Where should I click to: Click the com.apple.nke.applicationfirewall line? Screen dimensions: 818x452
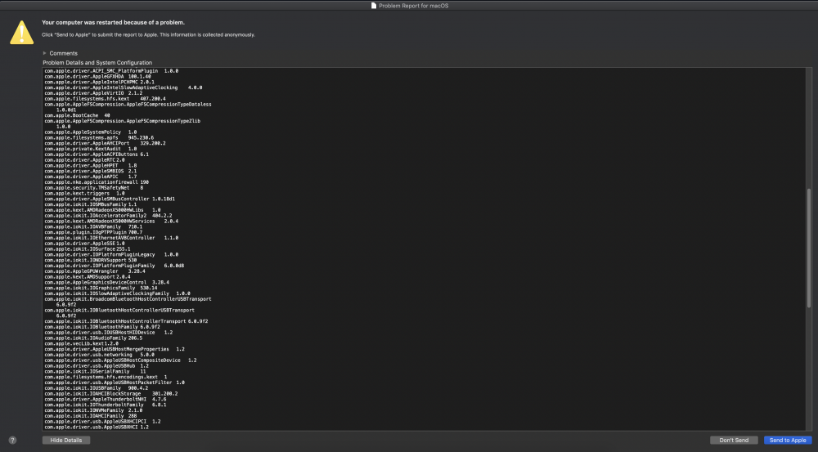(97, 182)
